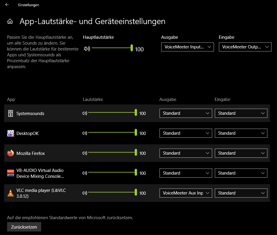Click the Einstellungen window title text
The width and height of the screenshot is (277, 235).
tap(29, 5)
